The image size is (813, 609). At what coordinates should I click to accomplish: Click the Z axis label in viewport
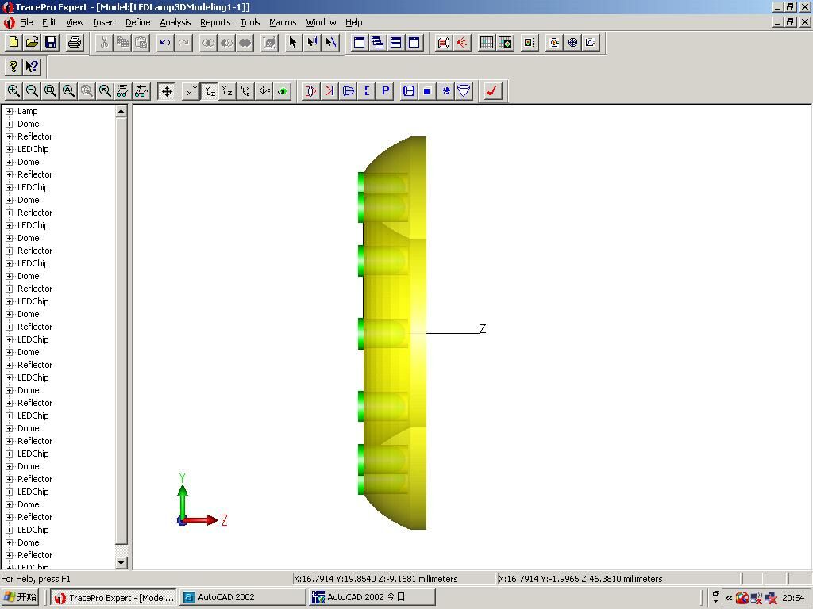click(483, 328)
